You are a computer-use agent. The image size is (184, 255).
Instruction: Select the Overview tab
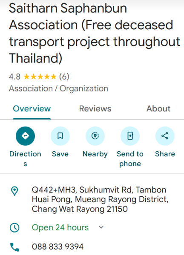[x=32, y=109]
